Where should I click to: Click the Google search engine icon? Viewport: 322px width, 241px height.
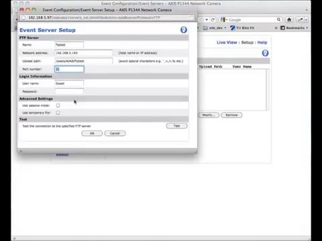[x=223, y=19]
